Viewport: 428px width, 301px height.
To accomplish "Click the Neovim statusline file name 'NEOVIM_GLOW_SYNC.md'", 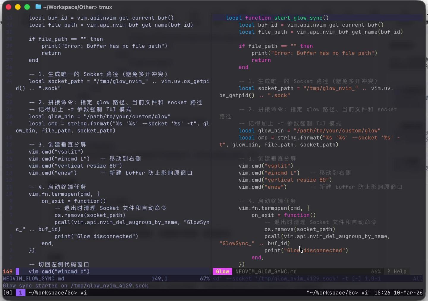I will click(34, 279).
